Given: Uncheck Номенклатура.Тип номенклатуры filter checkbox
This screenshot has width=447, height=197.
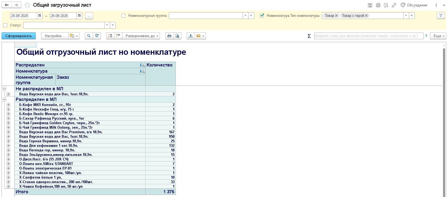Looking at the screenshot, I should (262, 15).
